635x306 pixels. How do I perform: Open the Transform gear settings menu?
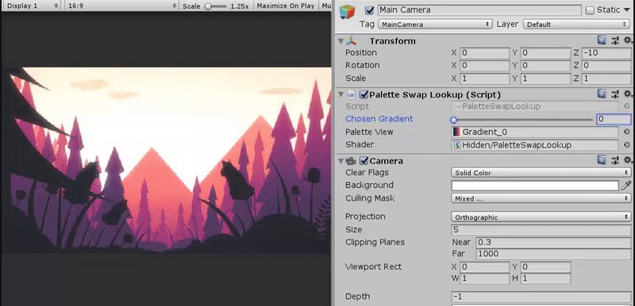[628, 40]
